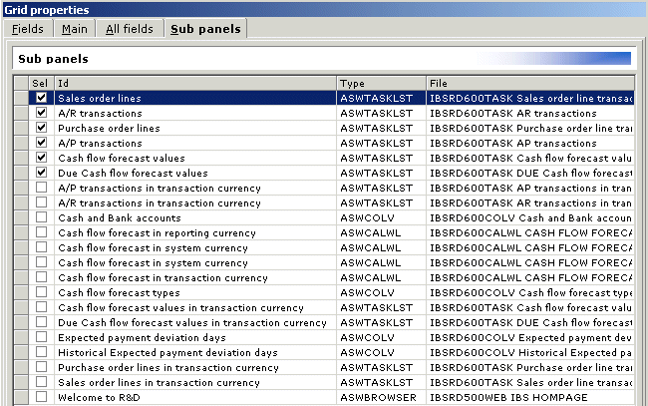The width and height of the screenshot is (648, 406).
Task: Click the Type column header
Action: 381,83
